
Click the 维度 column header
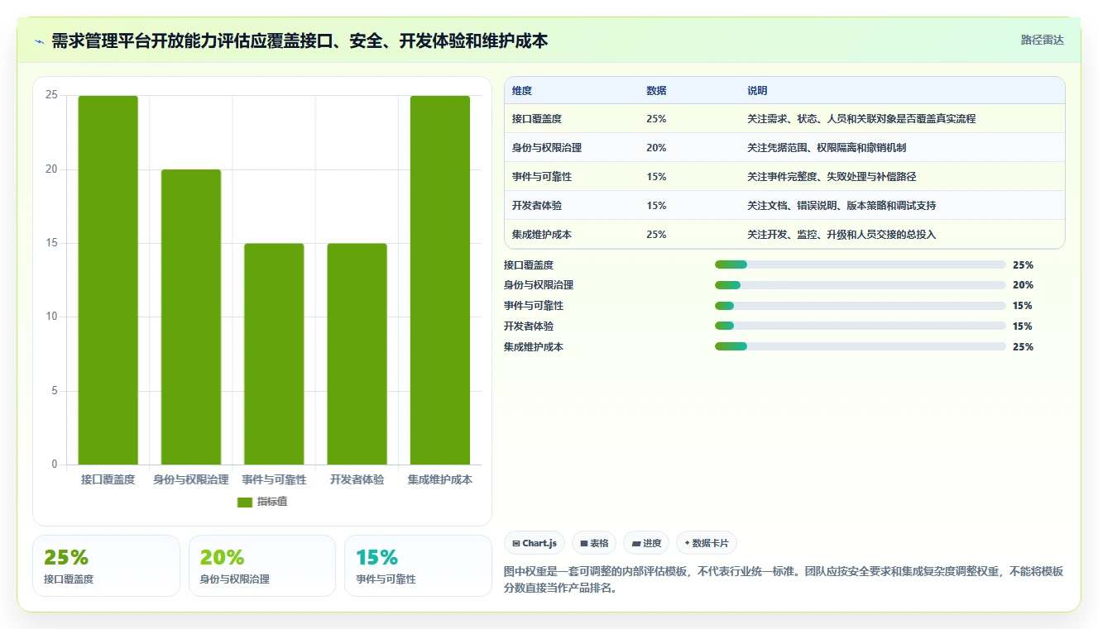522,90
